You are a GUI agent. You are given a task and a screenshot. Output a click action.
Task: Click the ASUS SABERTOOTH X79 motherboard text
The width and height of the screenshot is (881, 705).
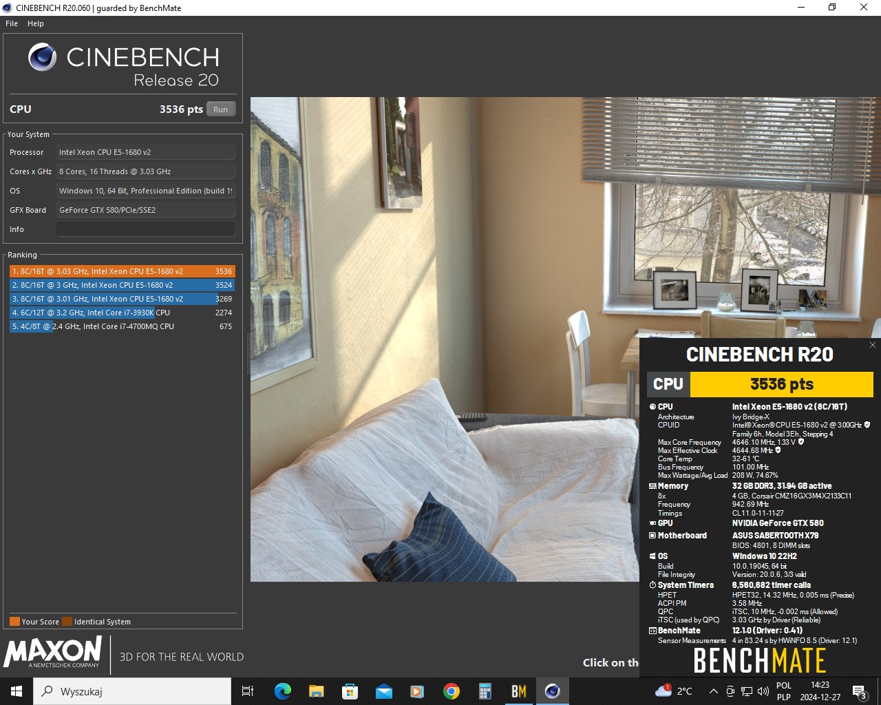(775, 536)
